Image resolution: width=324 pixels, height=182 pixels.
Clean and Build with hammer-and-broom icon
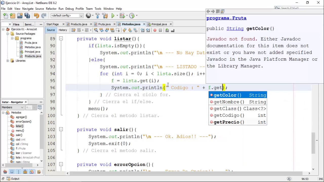105,16
